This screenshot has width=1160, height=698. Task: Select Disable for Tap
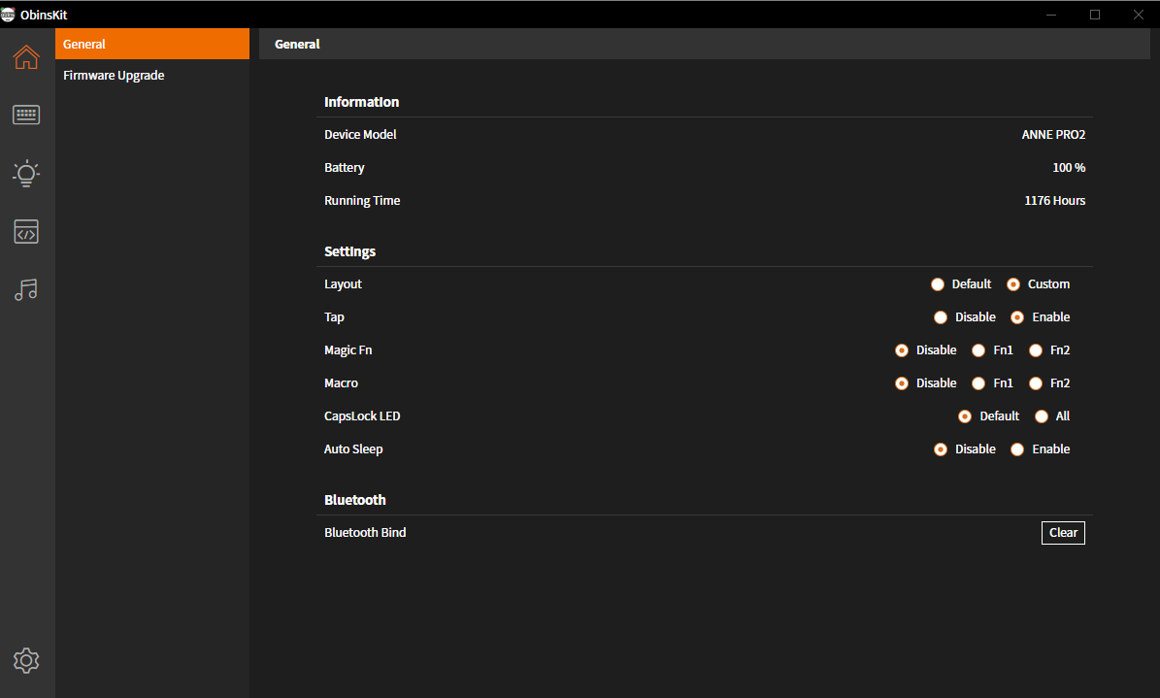[941, 317]
